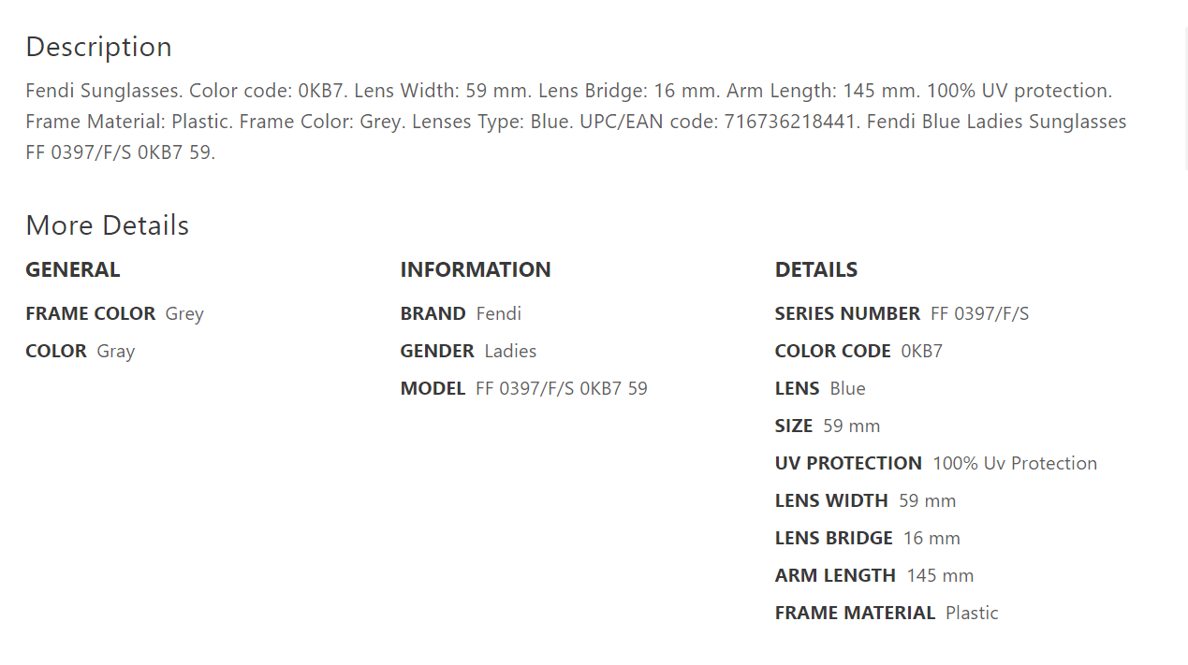The width and height of the screenshot is (1188, 665).
Task: Select the INFORMATION column header
Action: (x=475, y=269)
